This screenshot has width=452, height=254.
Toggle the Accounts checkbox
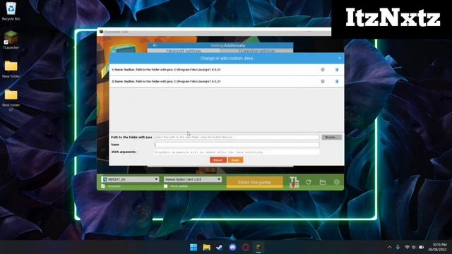(103, 186)
